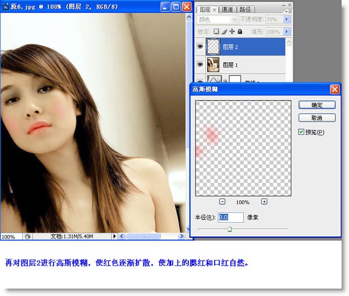
Task: Click vertical scrollbar up arrow of document
Action: pos(189,17)
